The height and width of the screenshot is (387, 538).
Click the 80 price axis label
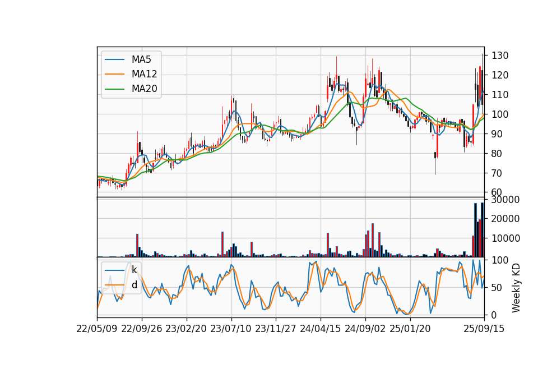coord(497,154)
